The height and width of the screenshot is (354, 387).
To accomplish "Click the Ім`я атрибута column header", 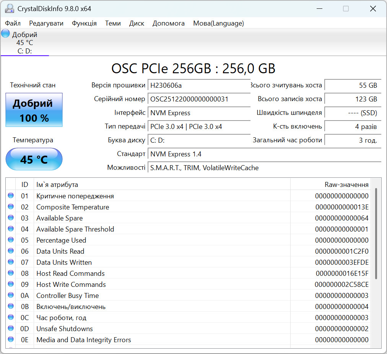I will (x=162, y=185).
